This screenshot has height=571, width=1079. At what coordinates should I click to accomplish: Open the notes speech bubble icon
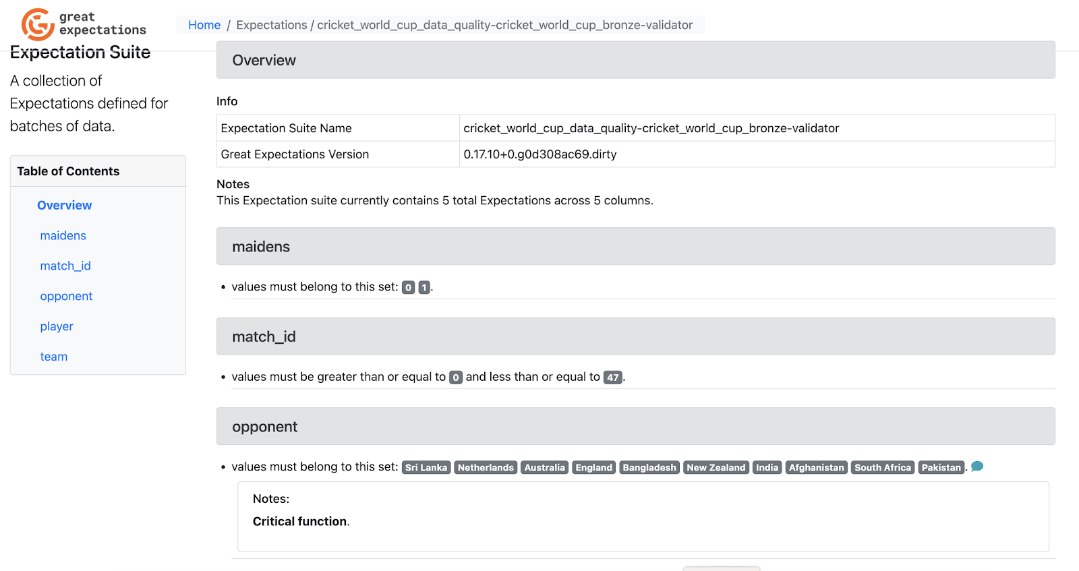point(977,467)
